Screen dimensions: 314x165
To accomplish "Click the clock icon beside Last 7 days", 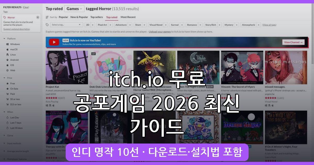I will click(x=7, y=123).
